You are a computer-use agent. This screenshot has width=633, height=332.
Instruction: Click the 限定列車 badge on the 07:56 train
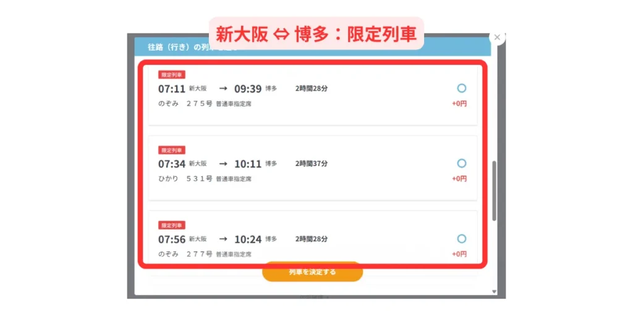(x=172, y=225)
